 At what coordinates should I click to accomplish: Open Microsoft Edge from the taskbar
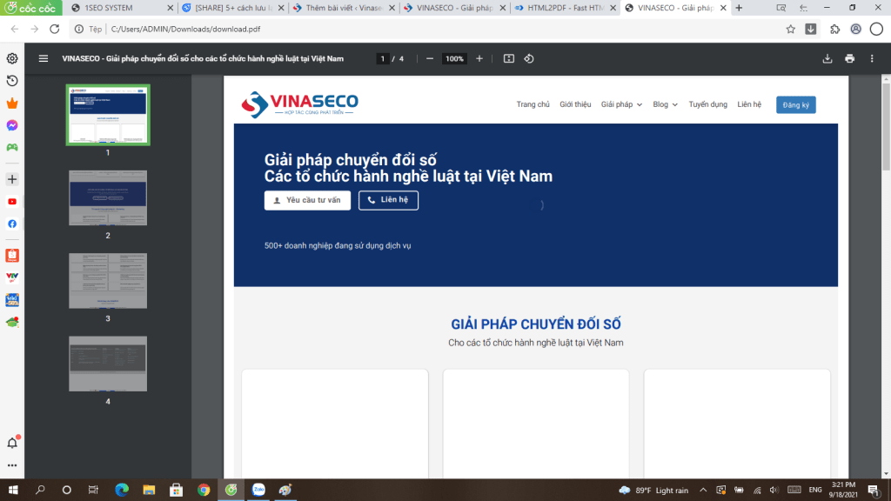coord(122,490)
